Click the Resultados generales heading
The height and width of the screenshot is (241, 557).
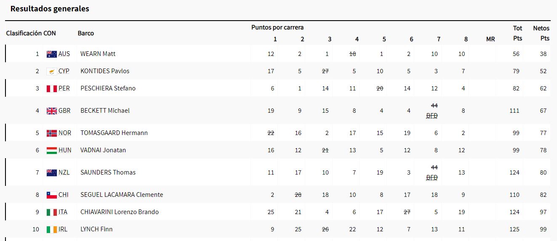(50, 8)
